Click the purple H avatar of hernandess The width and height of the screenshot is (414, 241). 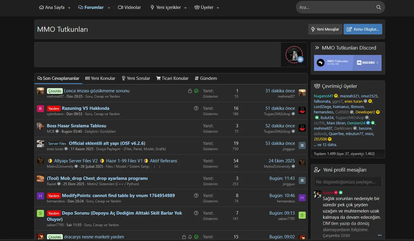(x=40, y=196)
